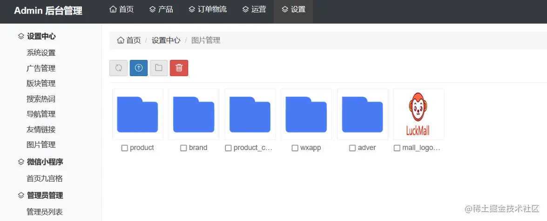Click the product_c... folder name label
Viewport: 547px width, 221px height.
pos(253,148)
